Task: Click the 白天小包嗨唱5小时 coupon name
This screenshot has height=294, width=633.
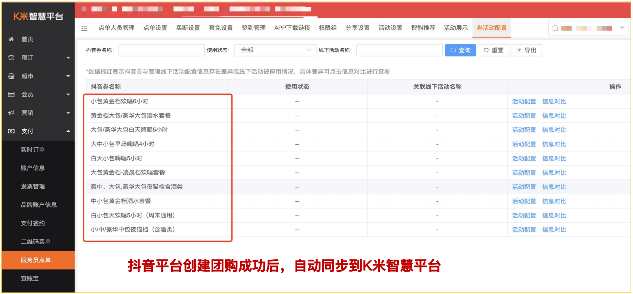Action: pos(116,158)
